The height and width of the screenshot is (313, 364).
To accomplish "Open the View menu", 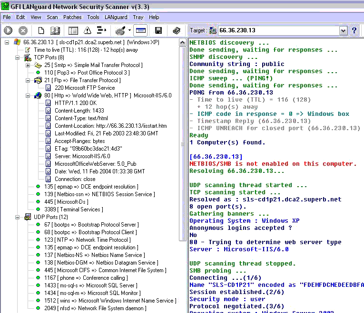I will [36, 17].
